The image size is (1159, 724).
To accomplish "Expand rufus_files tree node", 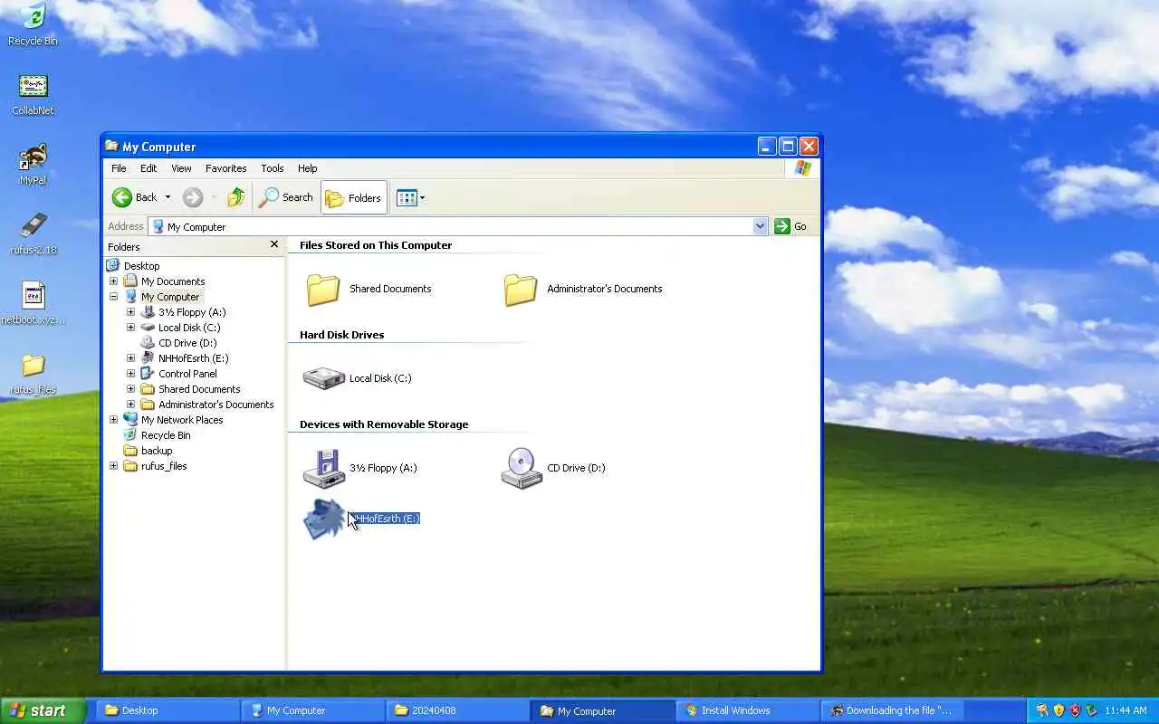I will pyautogui.click(x=113, y=466).
